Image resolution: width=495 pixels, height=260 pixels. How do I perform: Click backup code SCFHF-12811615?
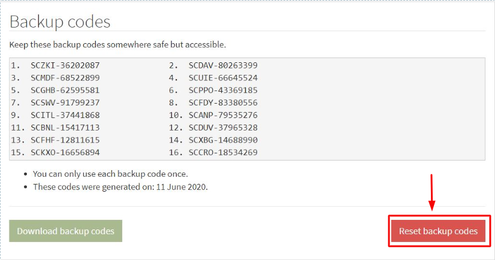65,140
